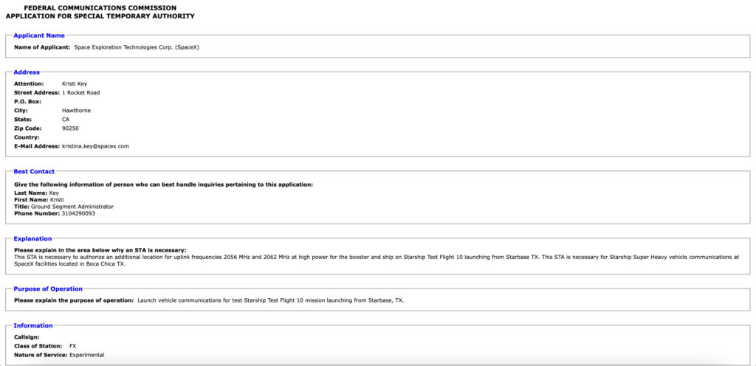Click 'Please explain in the area below why an STA is necessary:' prompt
This screenshot has width=756, height=366.
click(100, 250)
